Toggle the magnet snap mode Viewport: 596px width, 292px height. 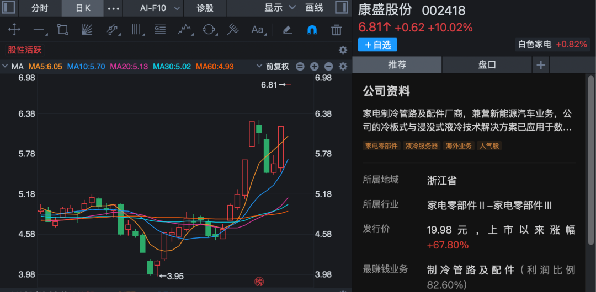[312, 30]
